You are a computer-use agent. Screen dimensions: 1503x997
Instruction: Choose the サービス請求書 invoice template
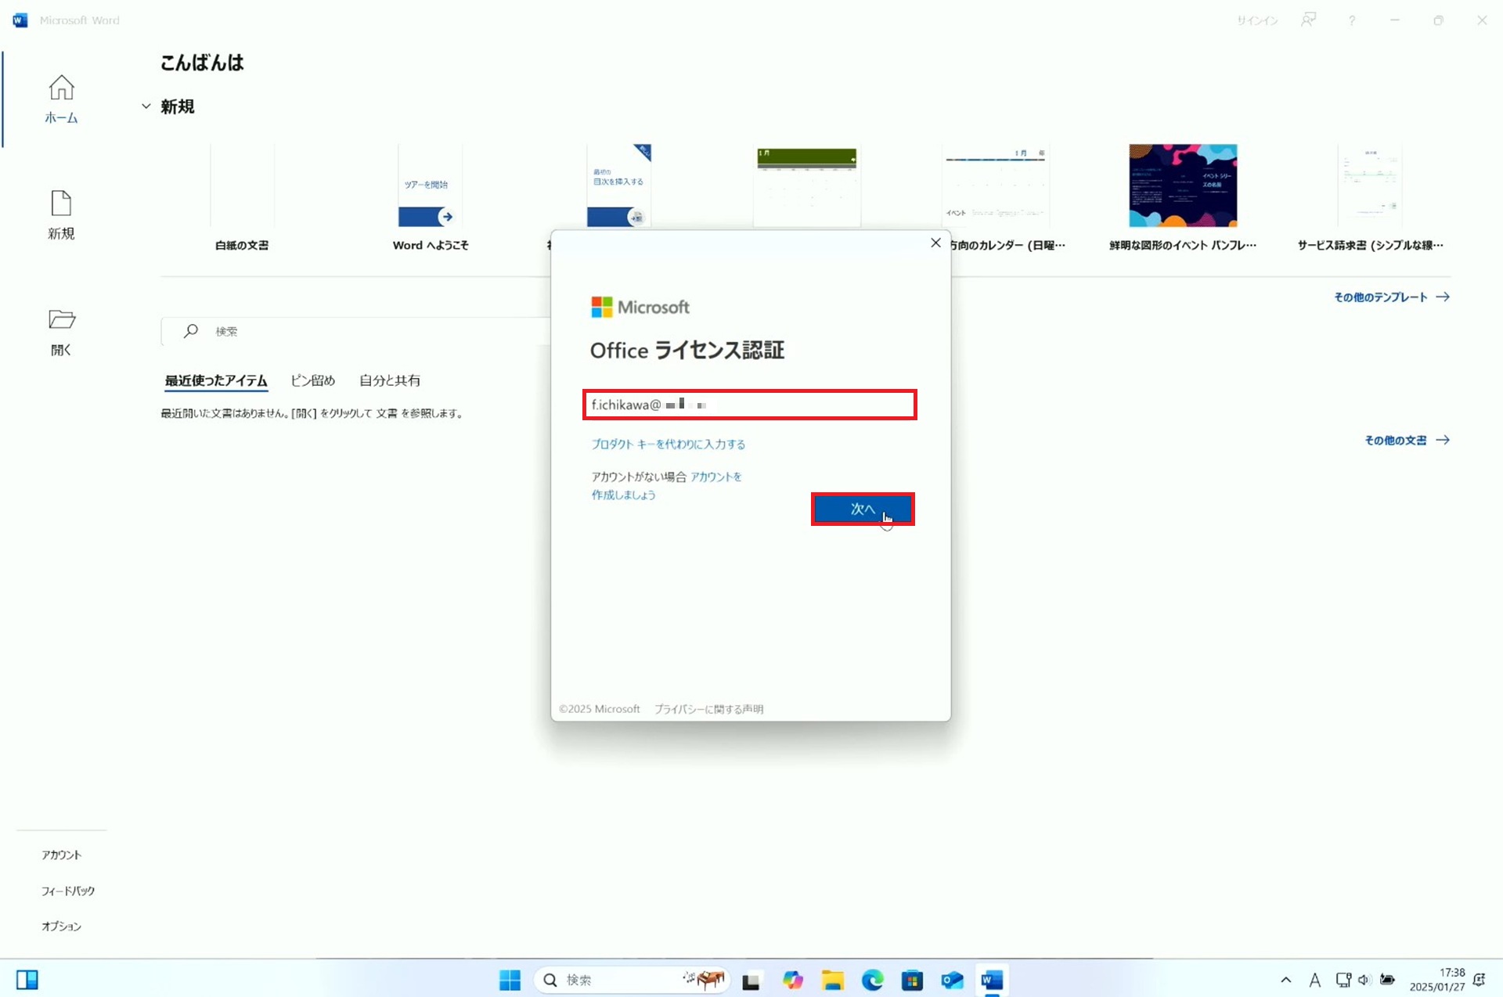click(x=1371, y=197)
